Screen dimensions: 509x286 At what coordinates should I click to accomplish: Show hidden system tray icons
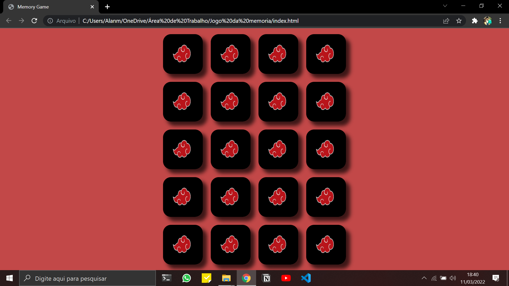click(424, 278)
